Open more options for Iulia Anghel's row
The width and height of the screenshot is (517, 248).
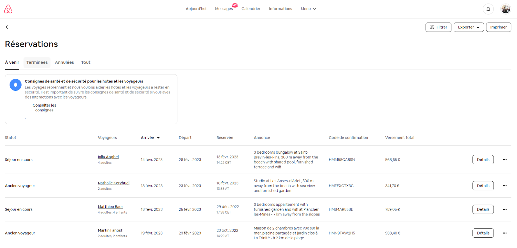click(x=504, y=160)
